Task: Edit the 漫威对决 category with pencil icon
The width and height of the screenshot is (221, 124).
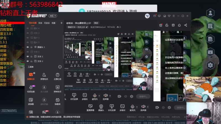Action: pyautogui.click(x=87, y=27)
